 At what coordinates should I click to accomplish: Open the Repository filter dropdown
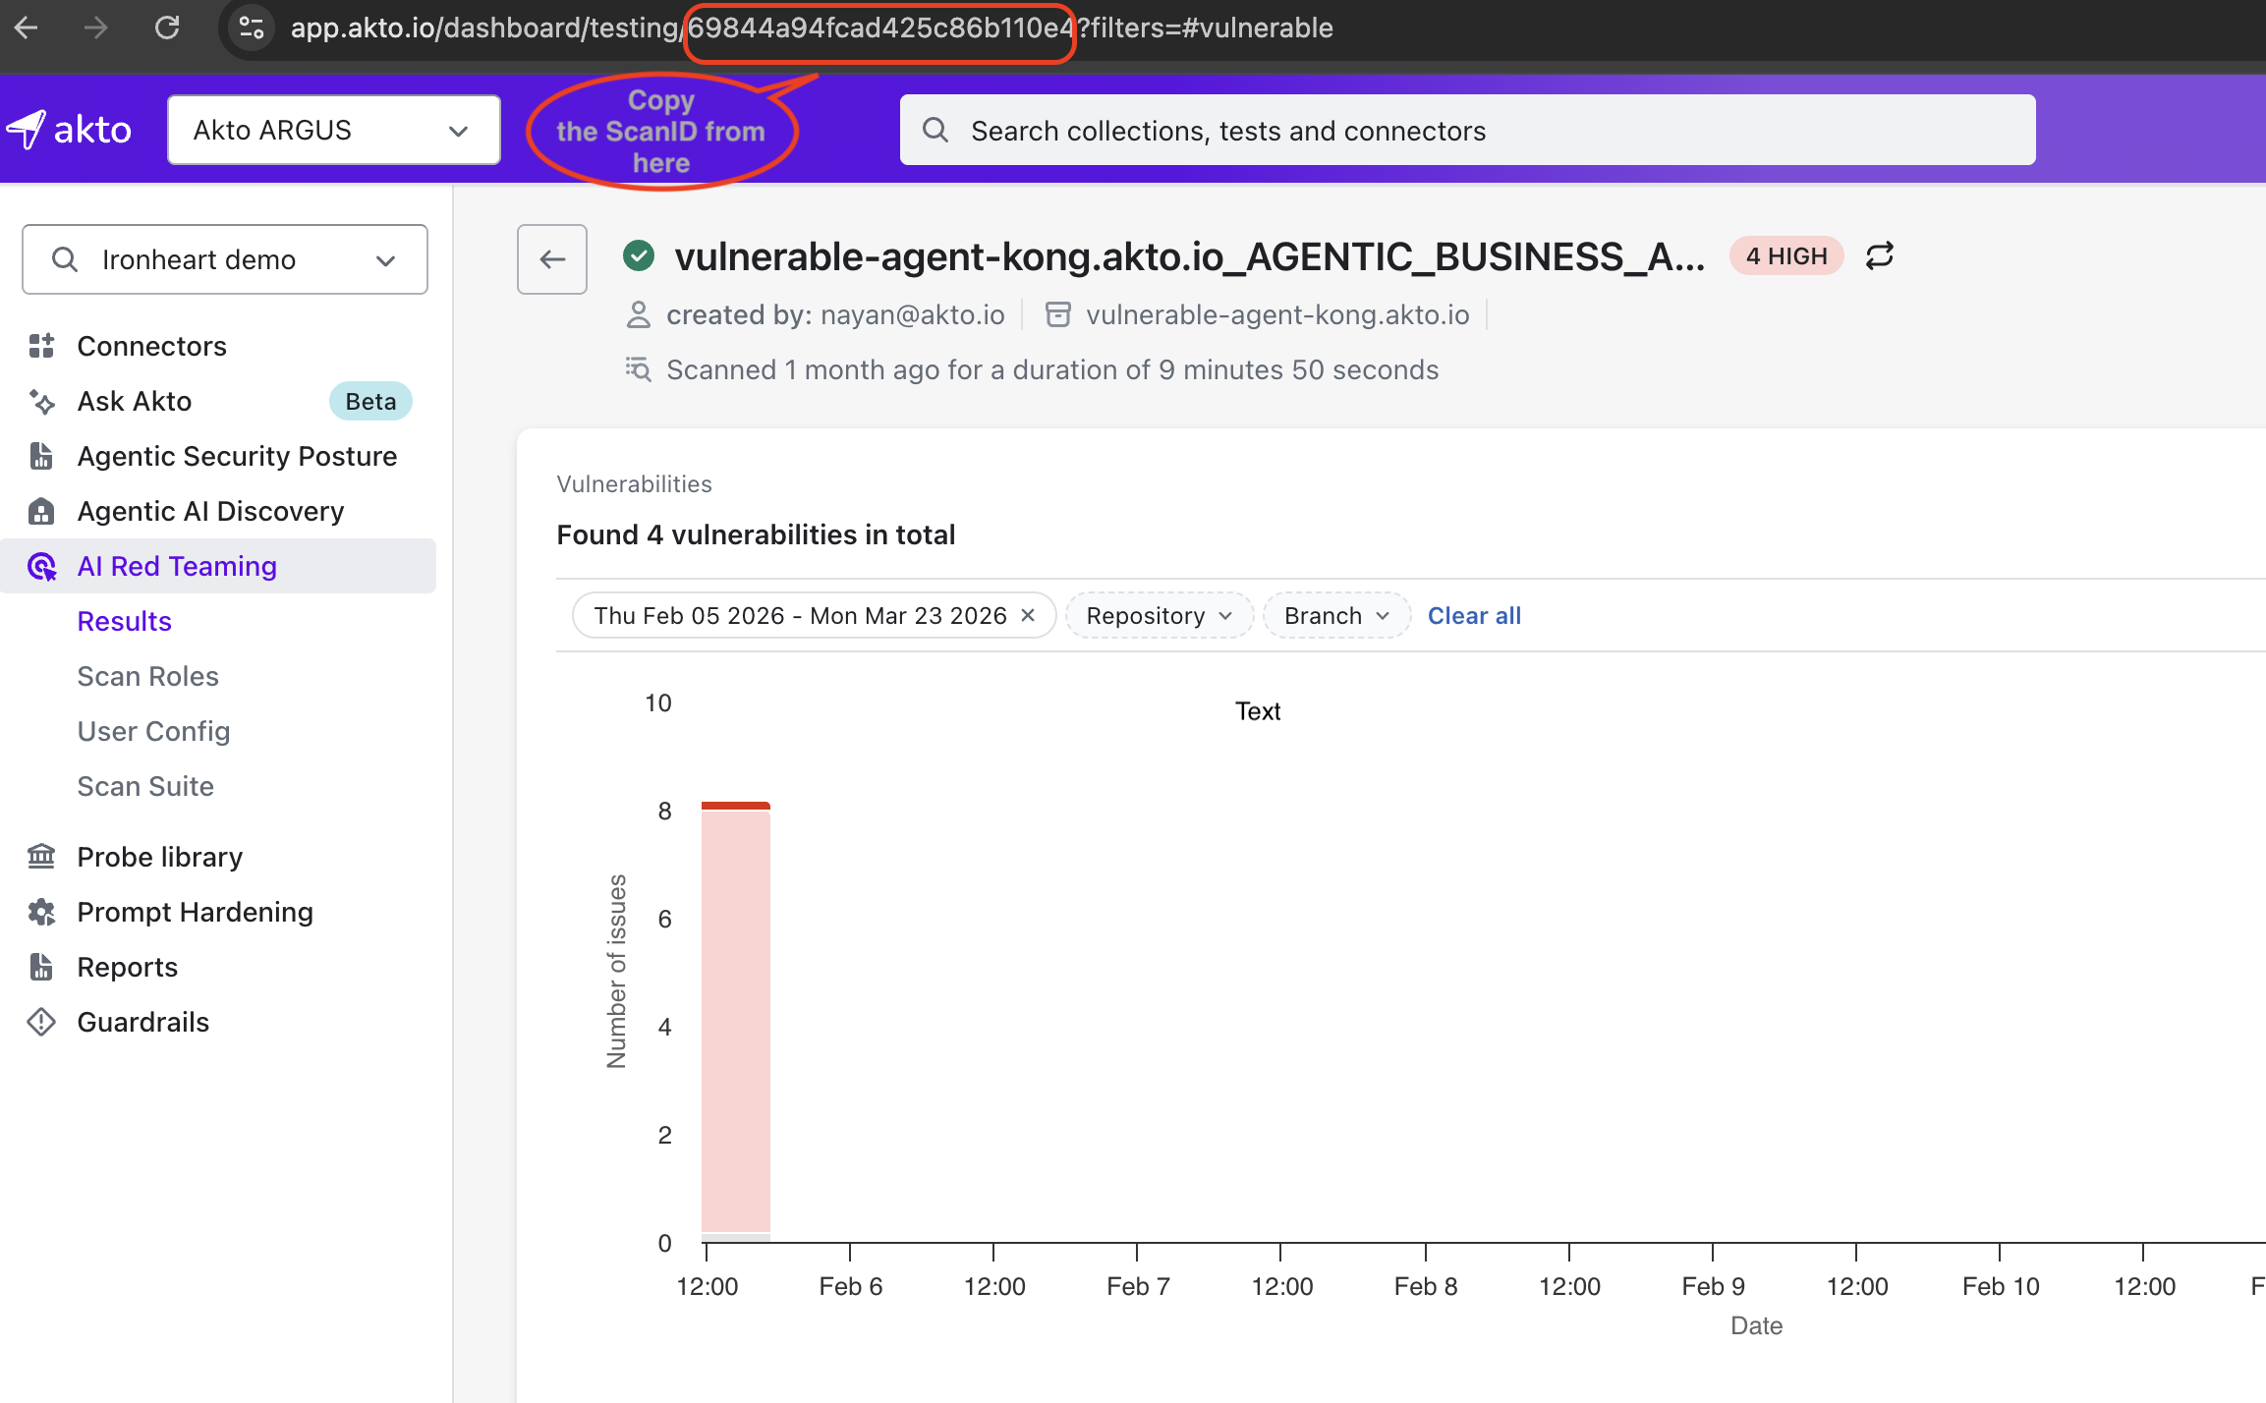click(x=1159, y=615)
